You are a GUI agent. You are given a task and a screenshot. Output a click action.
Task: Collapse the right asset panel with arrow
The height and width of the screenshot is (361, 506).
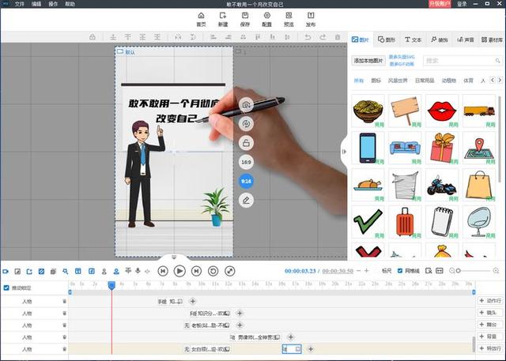pyautogui.click(x=343, y=152)
